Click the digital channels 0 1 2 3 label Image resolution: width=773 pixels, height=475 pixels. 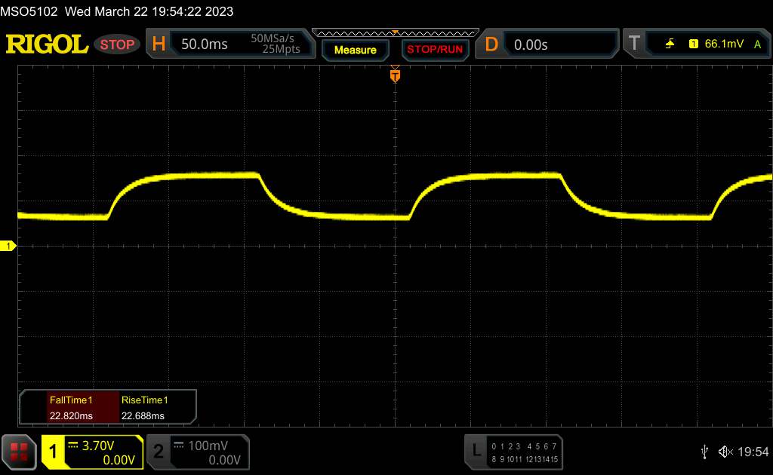point(506,446)
